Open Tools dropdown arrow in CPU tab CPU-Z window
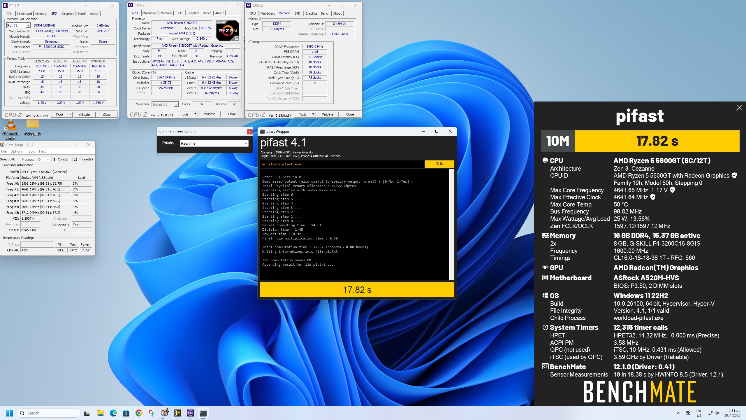Viewport: 746px width, 420px height. pos(195,114)
